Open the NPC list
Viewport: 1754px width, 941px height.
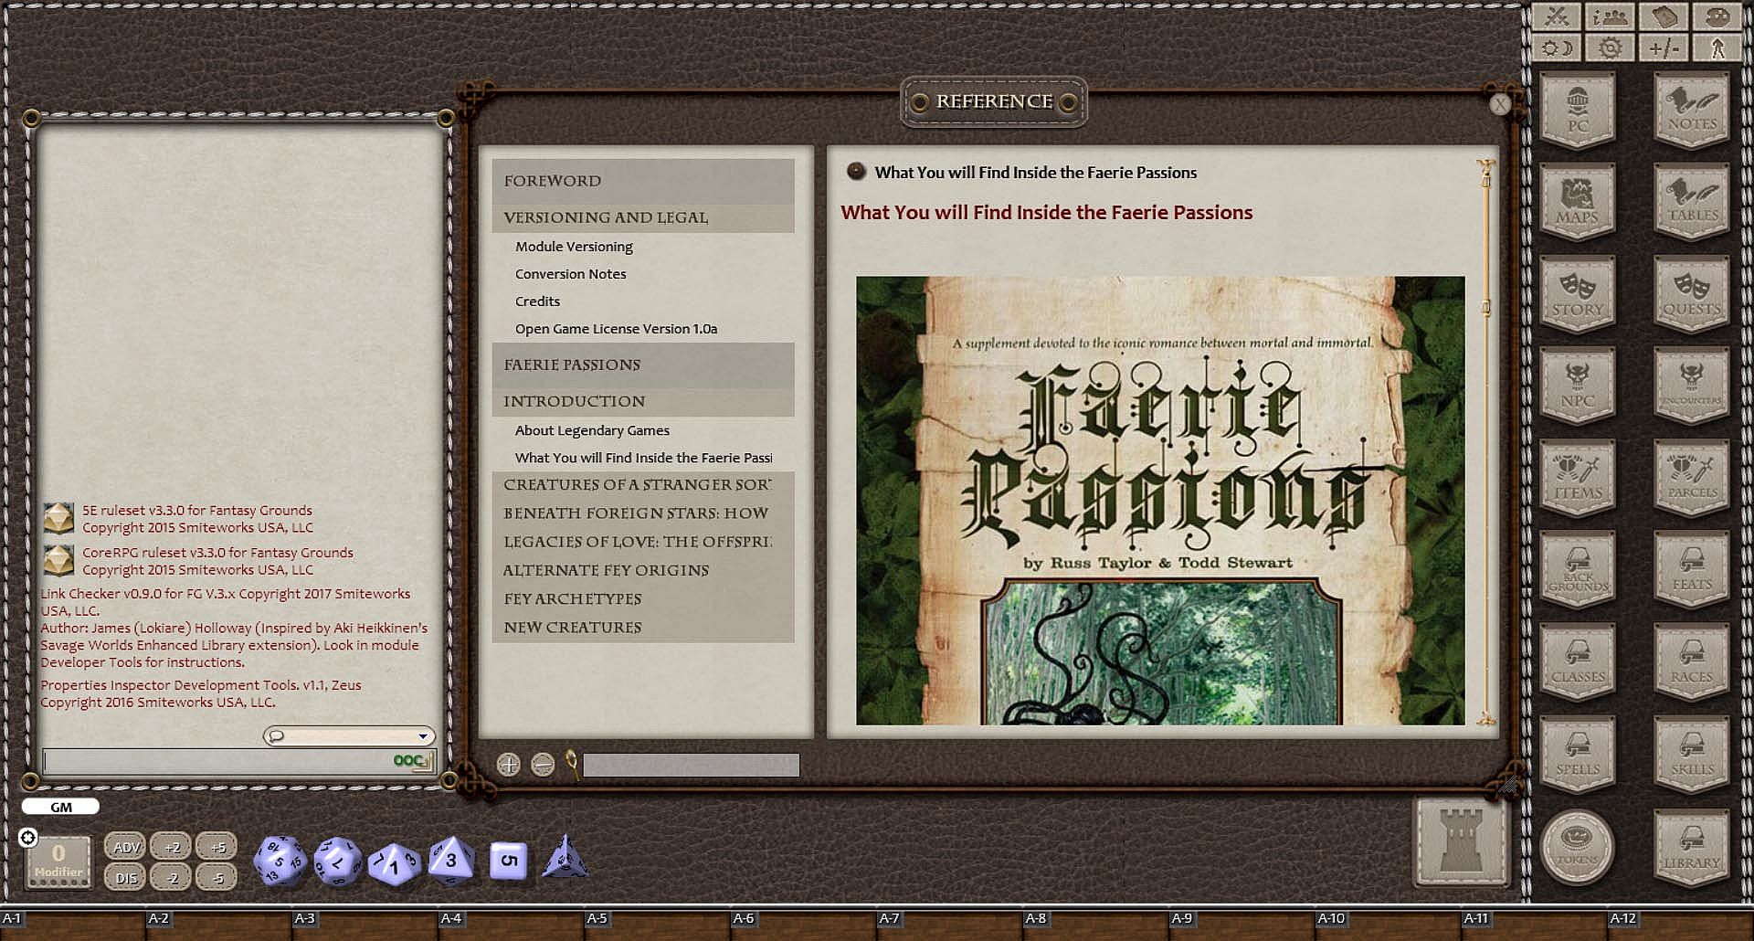[1577, 386]
